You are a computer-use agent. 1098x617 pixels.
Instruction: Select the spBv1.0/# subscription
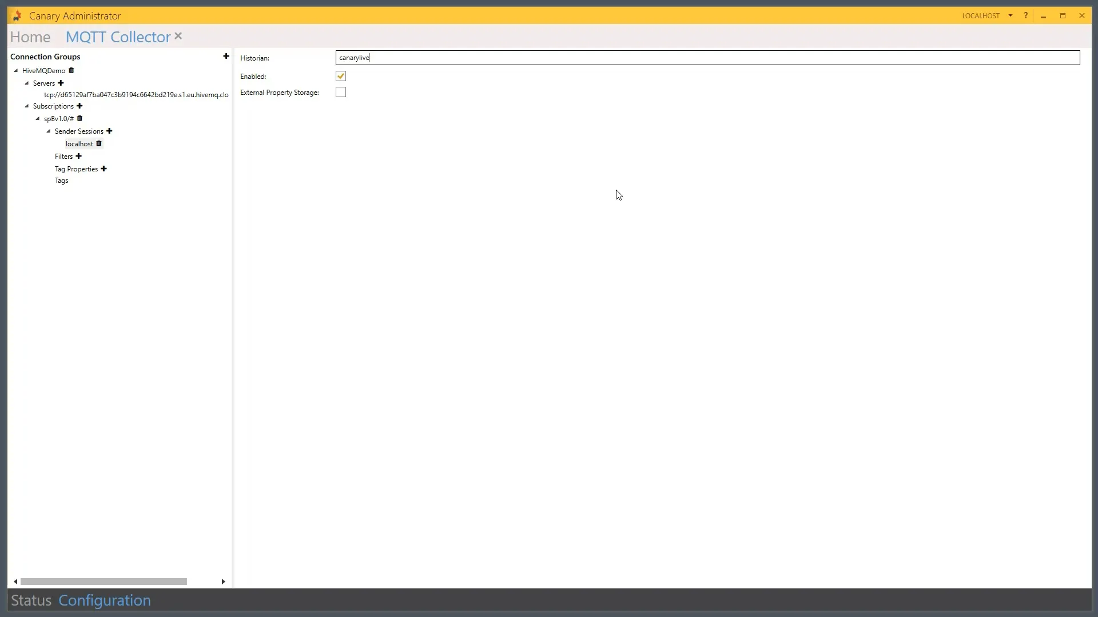pyautogui.click(x=58, y=119)
